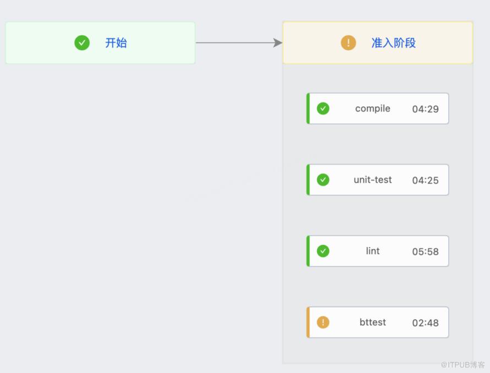Click the 02:48 duration on bttest
The height and width of the screenshot is (373, 490).
[x=426, y=323]
